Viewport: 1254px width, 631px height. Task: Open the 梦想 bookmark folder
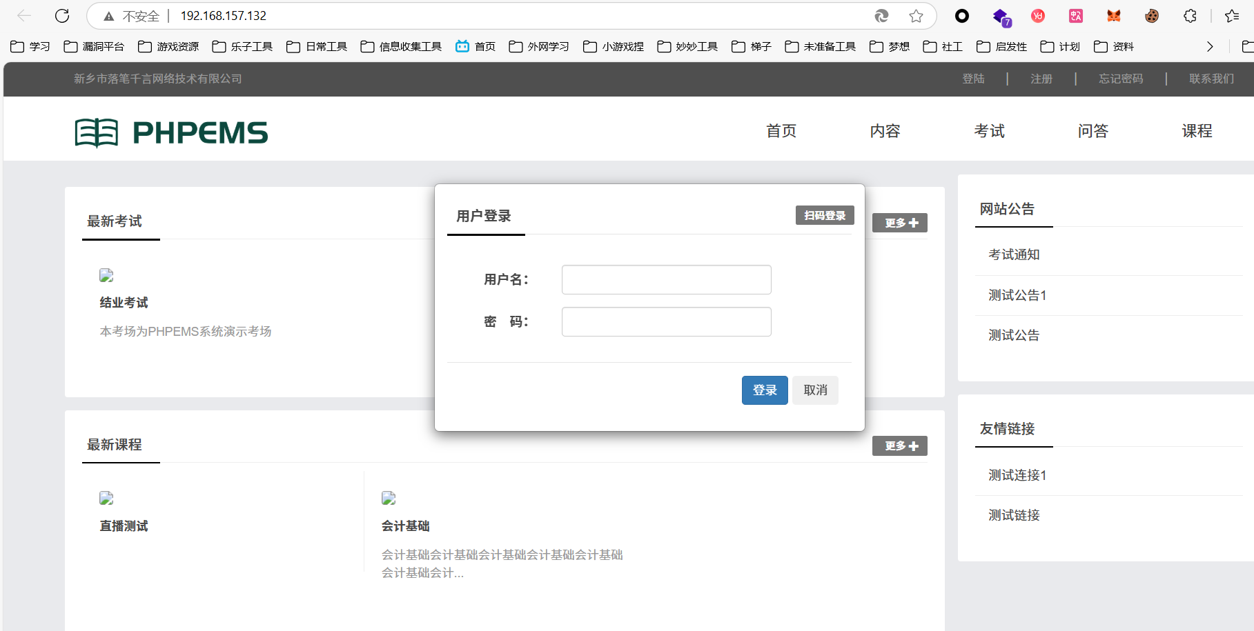click(890, 46)
